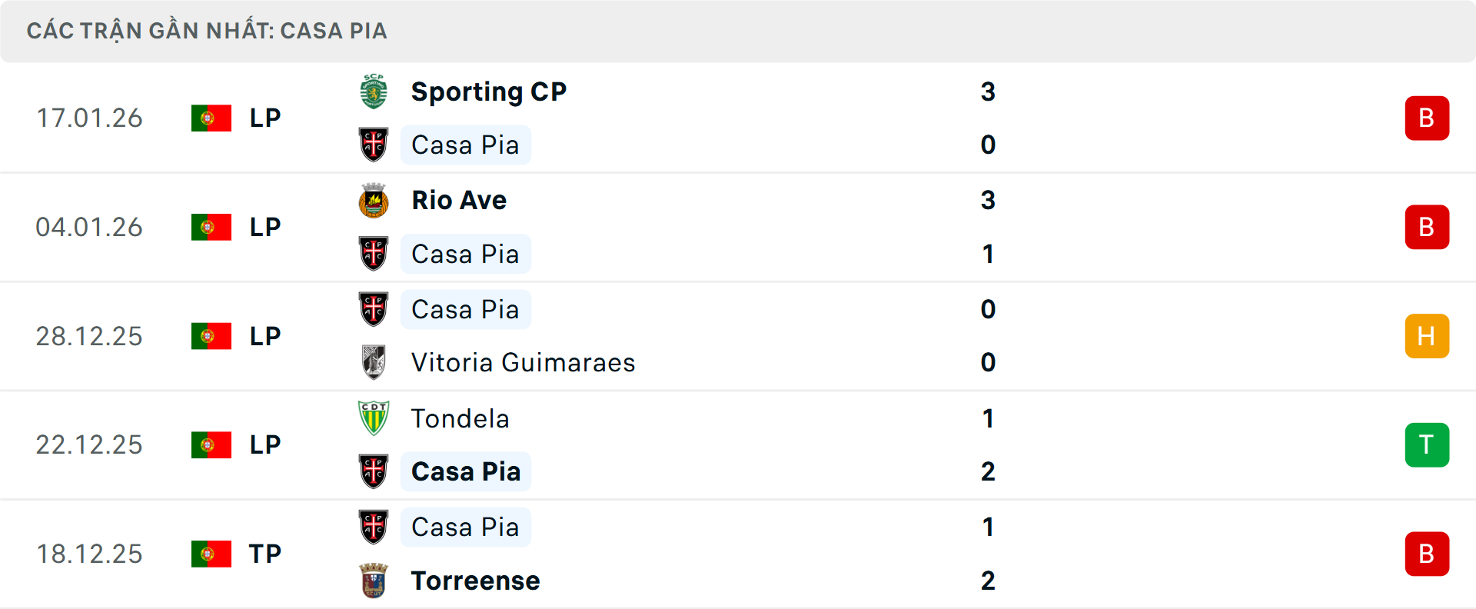Click Casa Pia crest in 17.01.26 match
This screenshot has height=609, width=1476.
point(374,145)
